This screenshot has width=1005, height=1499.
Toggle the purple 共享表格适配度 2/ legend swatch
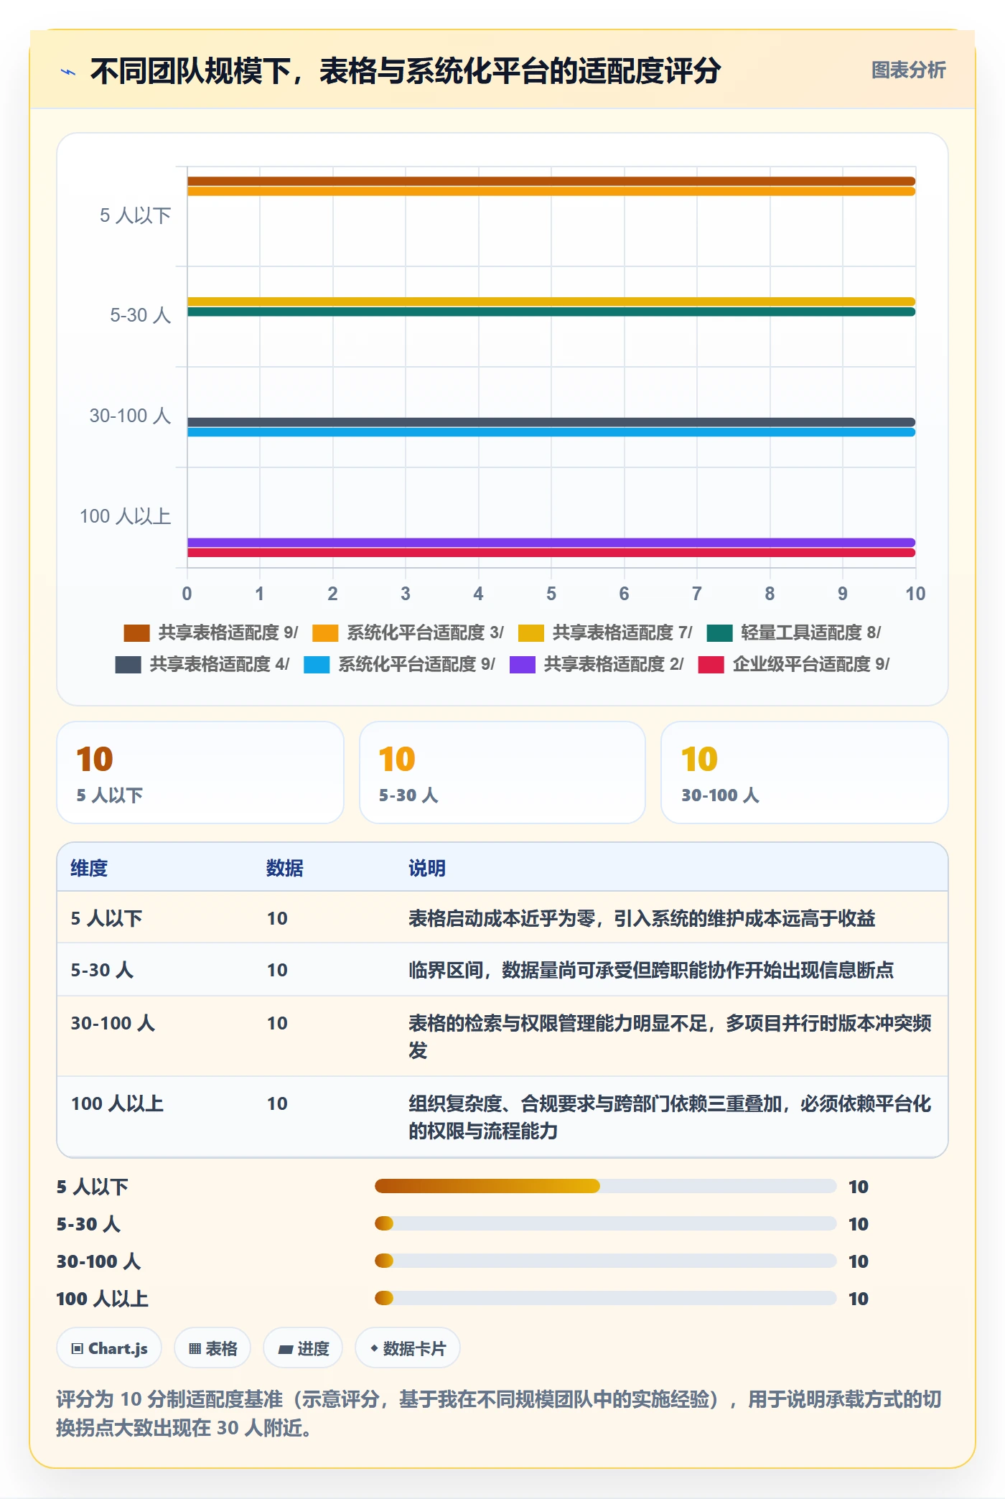(523, 664)
